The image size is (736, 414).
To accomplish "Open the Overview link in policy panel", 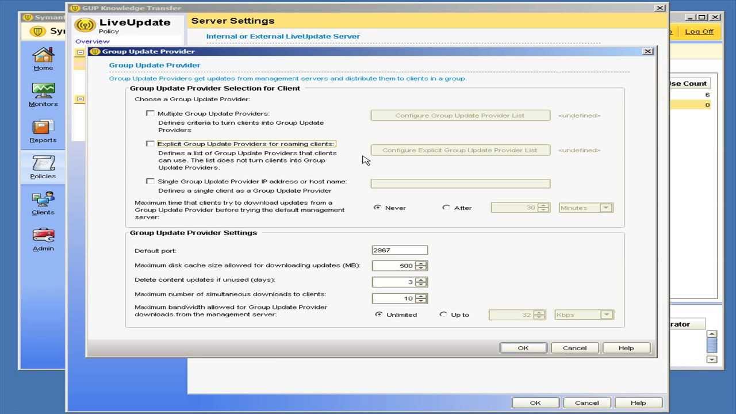I will point(92,41).
